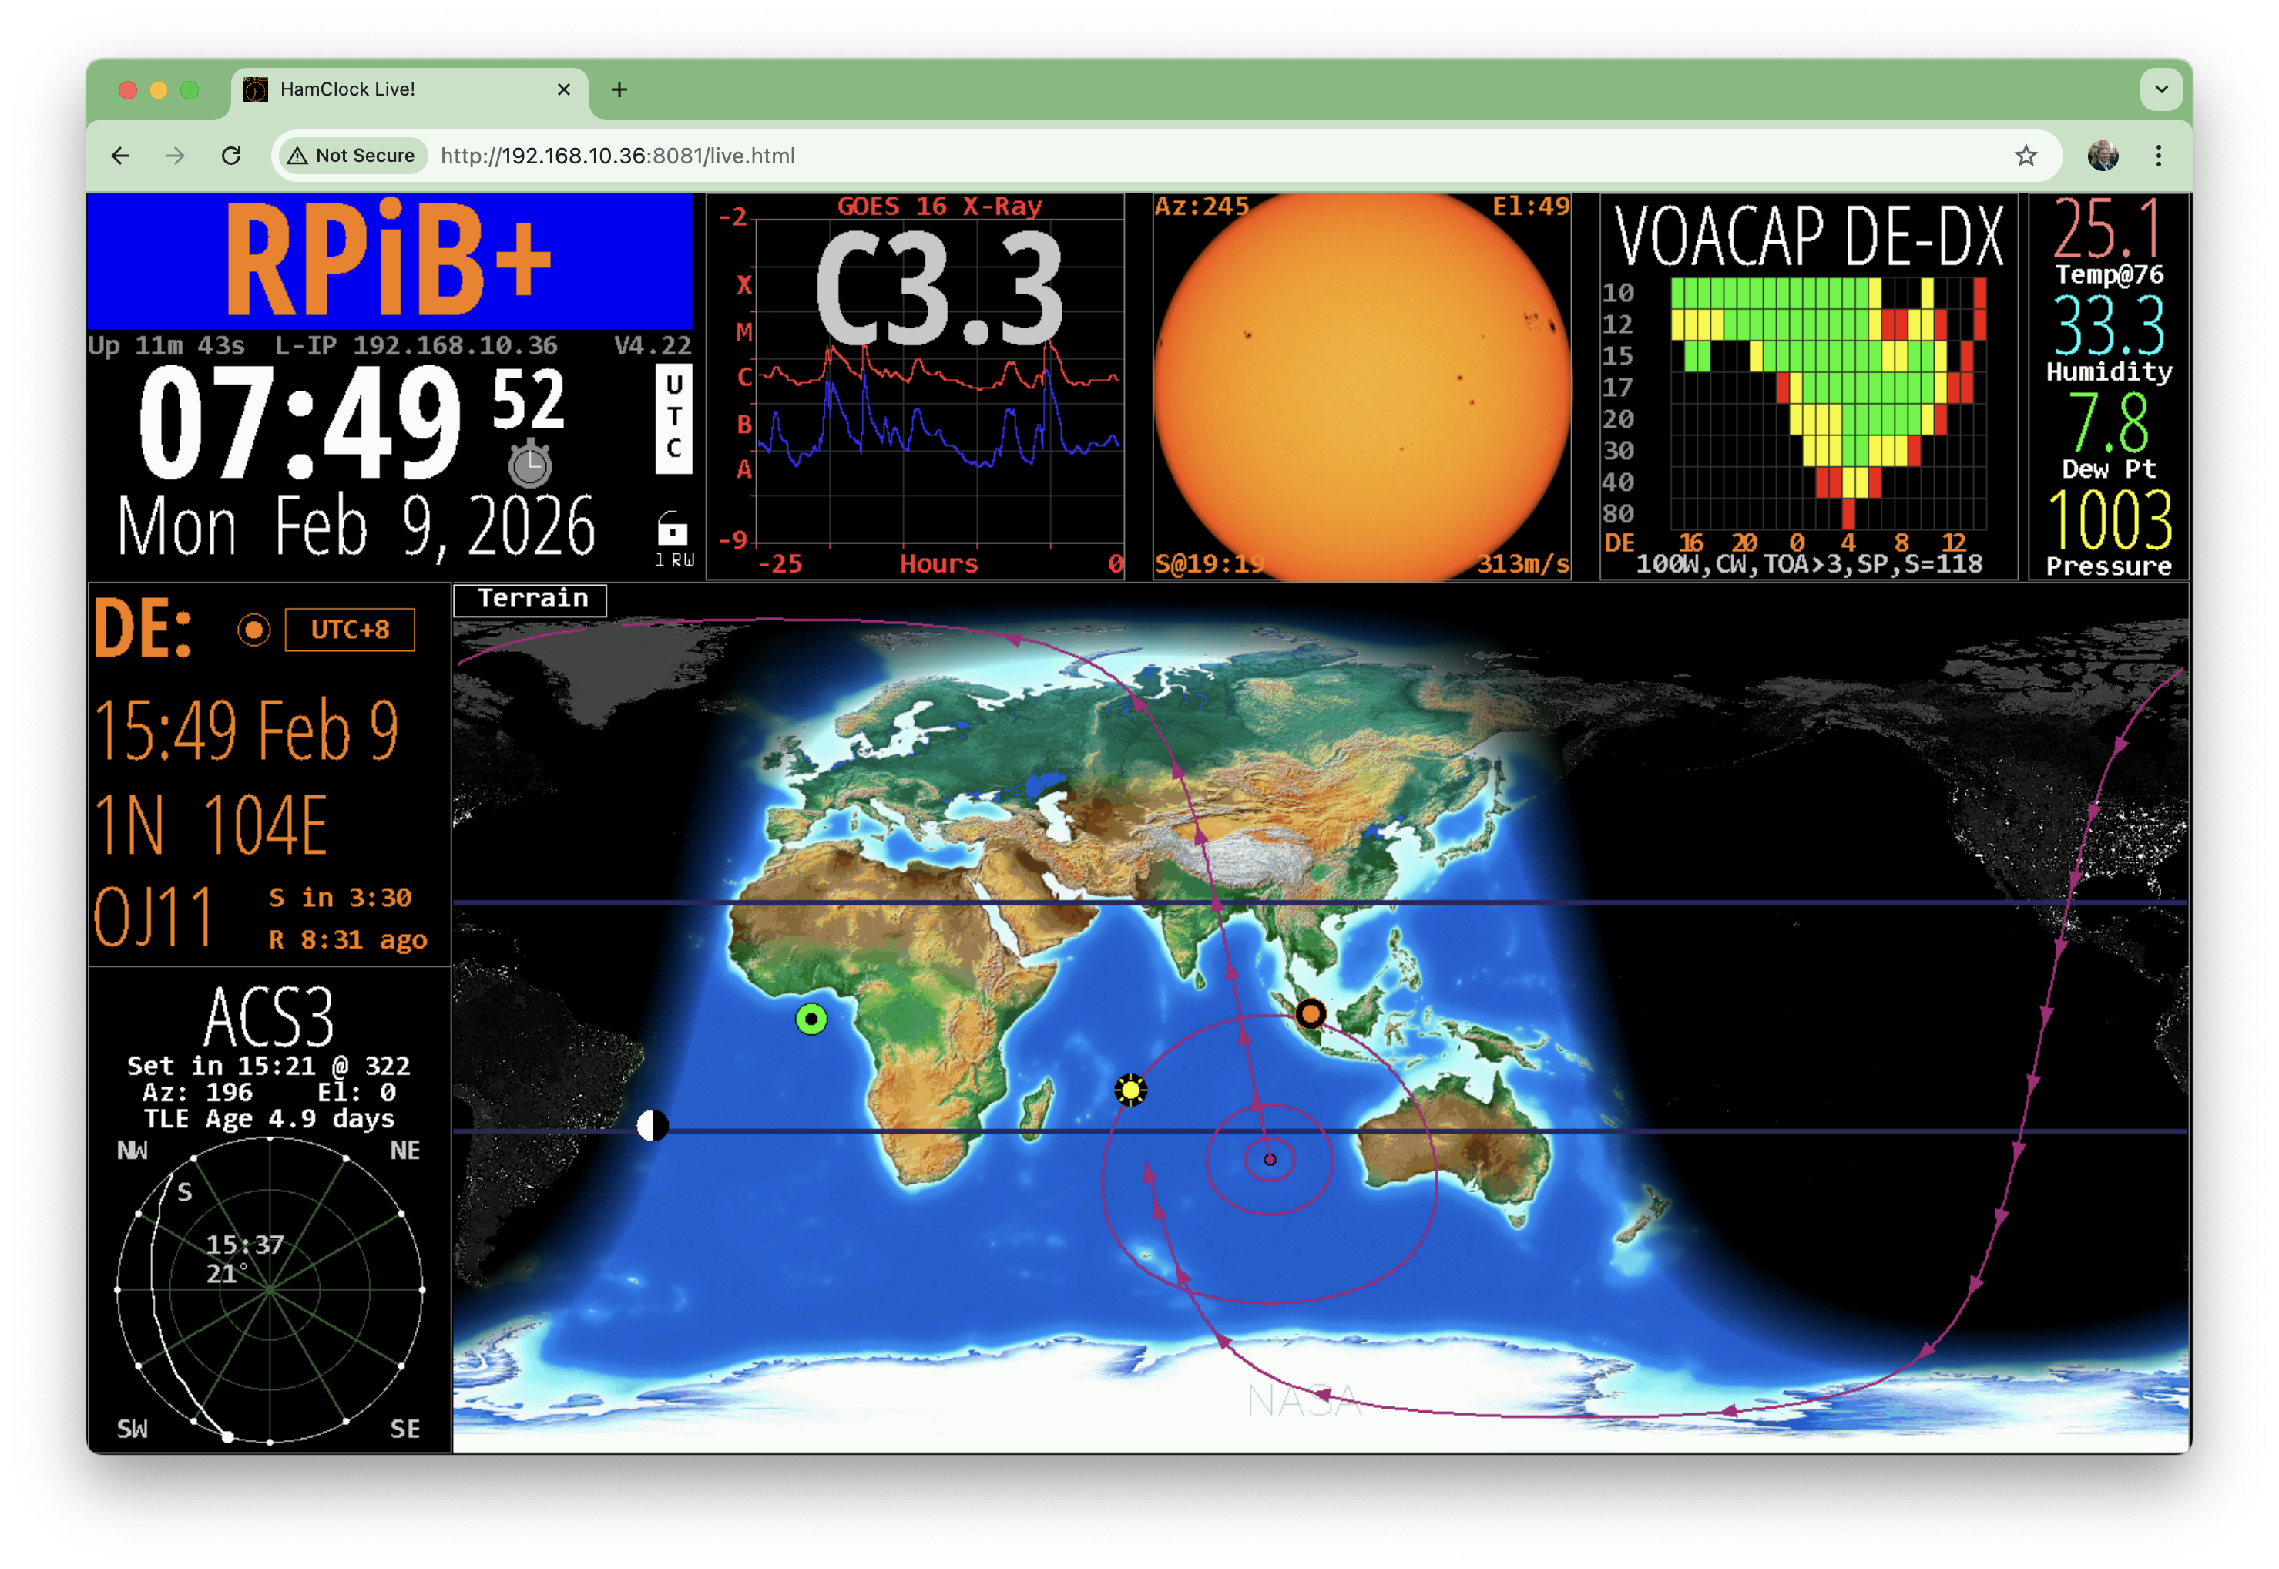Reload the HamClock Live page
The height and width of the screenshot is (1569, 2279).
231,156
